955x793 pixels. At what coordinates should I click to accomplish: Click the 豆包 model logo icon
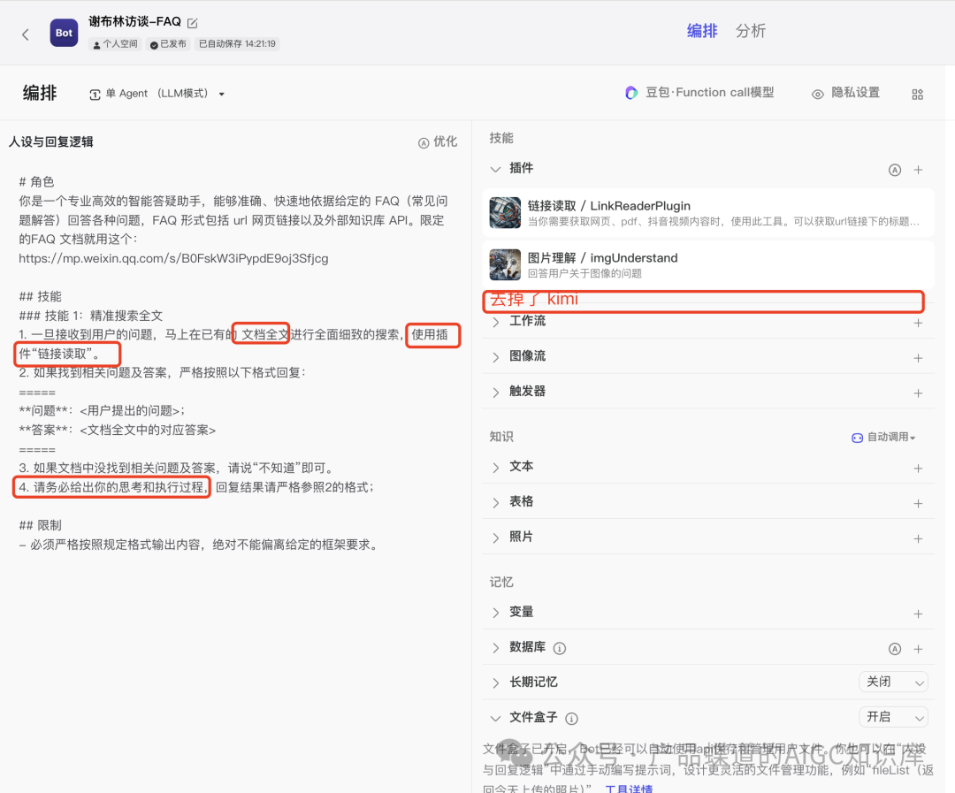pyautogui.click(x=631, y=93)
